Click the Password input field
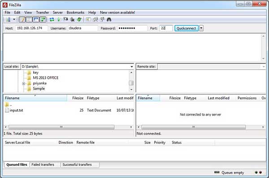 tap(132, 28)
